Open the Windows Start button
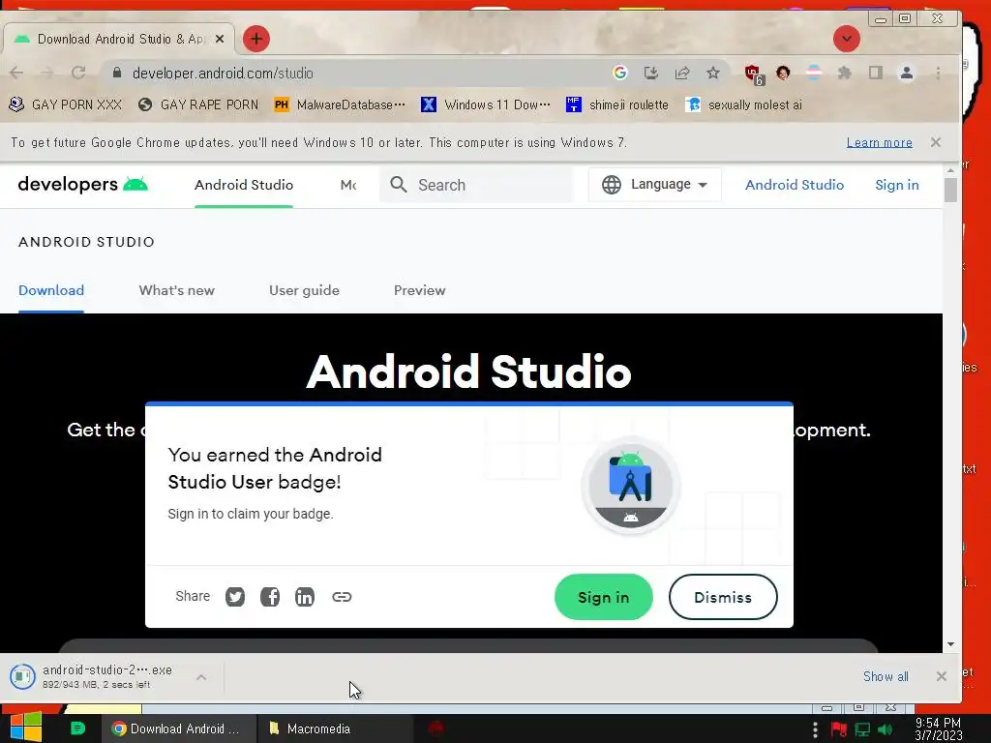Image resolution: width=991 pixels, height=743 pixels. [x=26, y=728]
